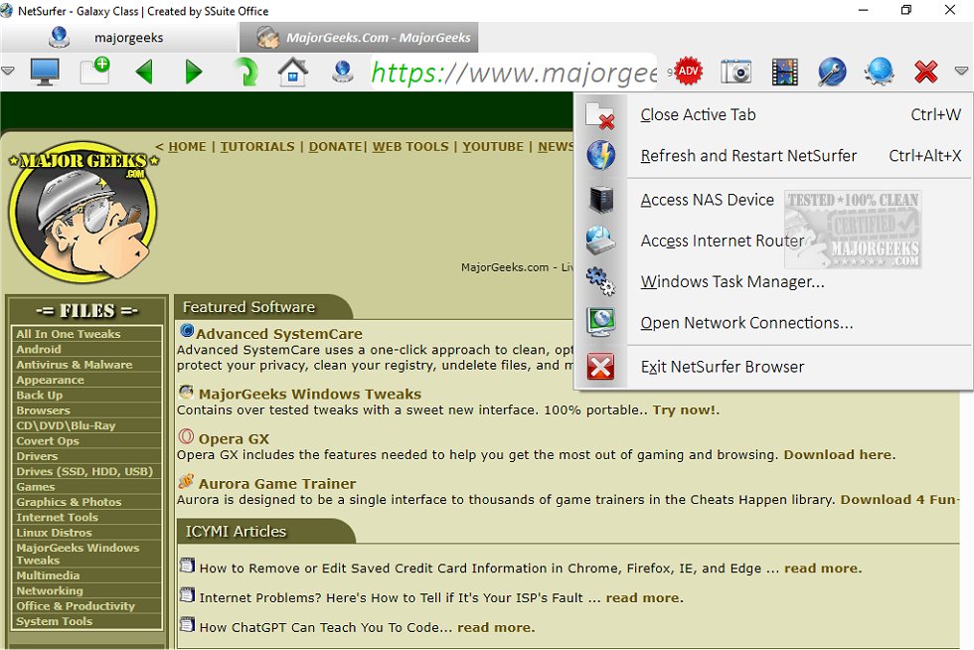This screenshot has width=974, height=650.
Task: Open the Home page icon
Action: [x=293, y=72]
